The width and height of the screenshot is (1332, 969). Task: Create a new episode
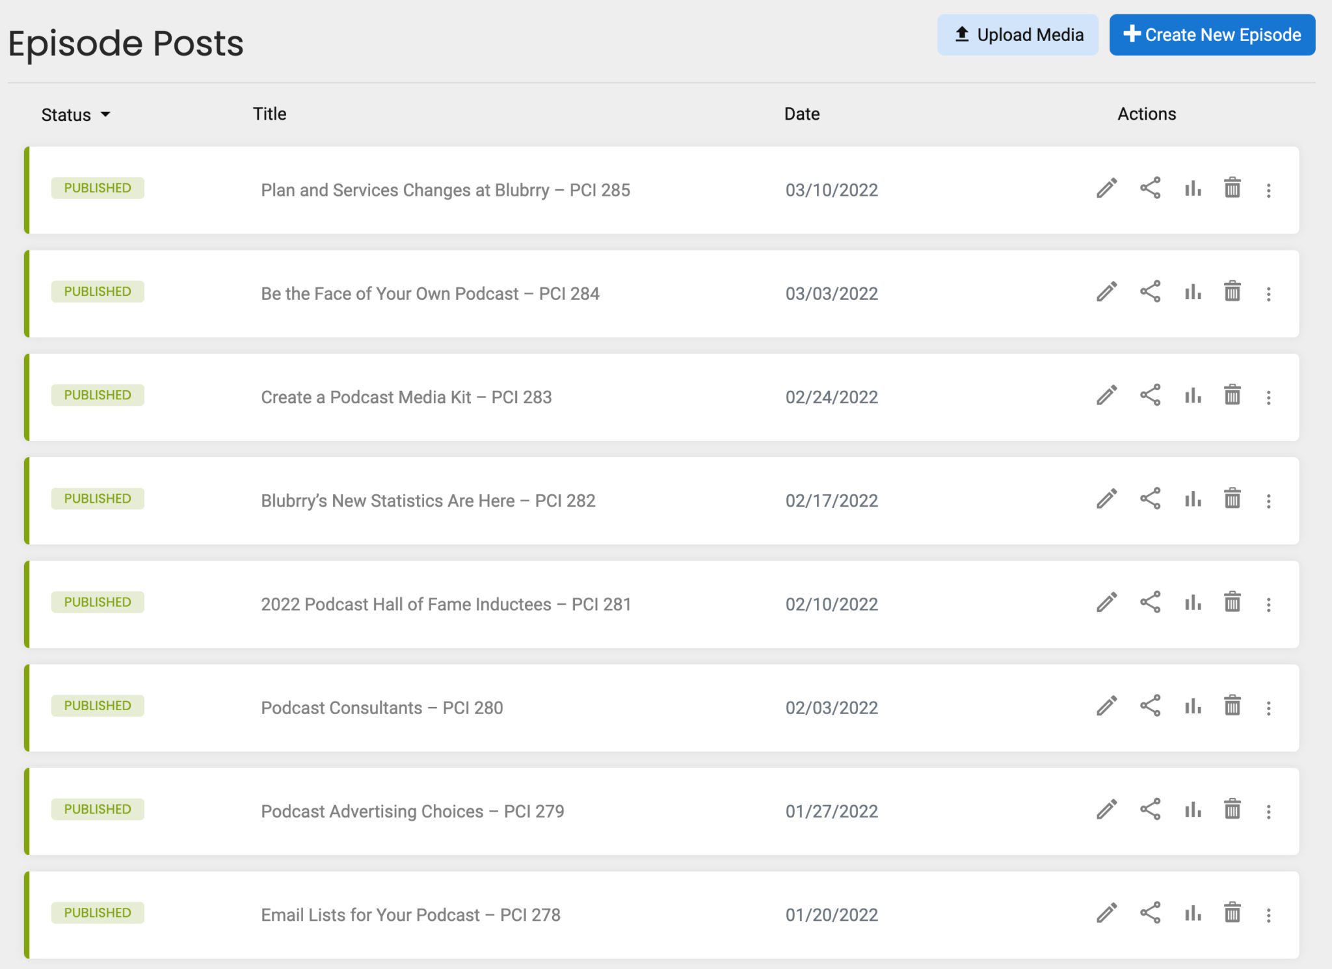(x=1212, y=34)
